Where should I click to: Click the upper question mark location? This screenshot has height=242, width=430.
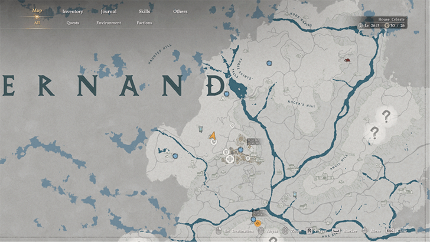pyautogui.click(x=386, y=116)
